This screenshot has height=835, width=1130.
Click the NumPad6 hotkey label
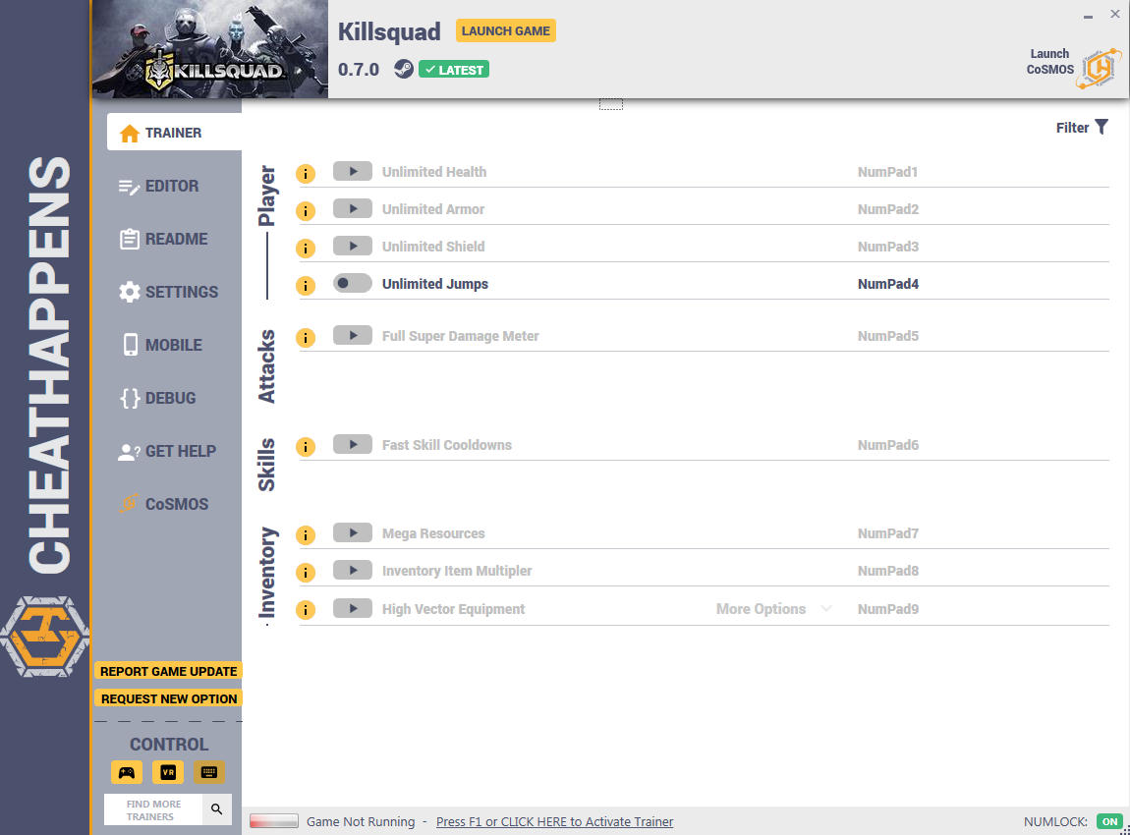(x=888, y=445)
